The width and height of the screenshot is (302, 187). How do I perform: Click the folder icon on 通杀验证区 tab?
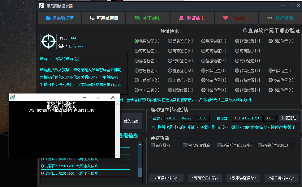tap(48, 18)
